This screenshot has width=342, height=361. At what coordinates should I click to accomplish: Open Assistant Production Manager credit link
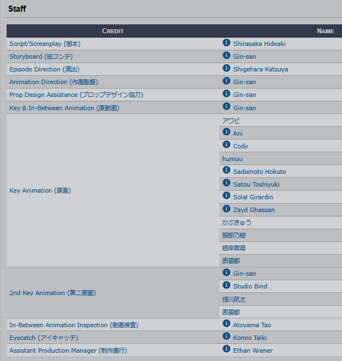click(x=68, y=350)
